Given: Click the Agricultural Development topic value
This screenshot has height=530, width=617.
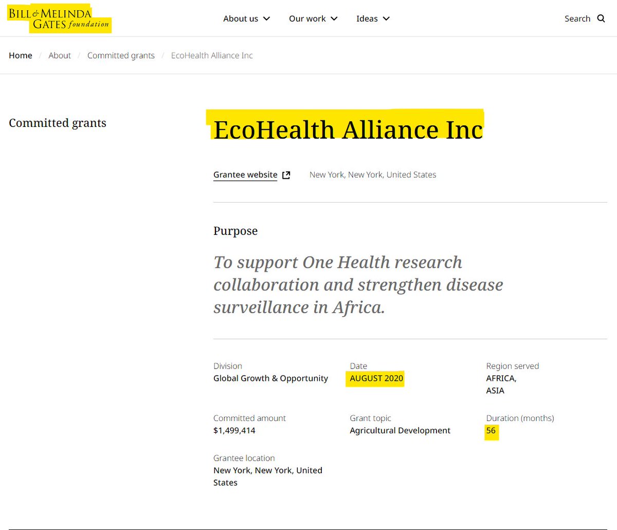Looking at the screenshot, I should [400, 431].
